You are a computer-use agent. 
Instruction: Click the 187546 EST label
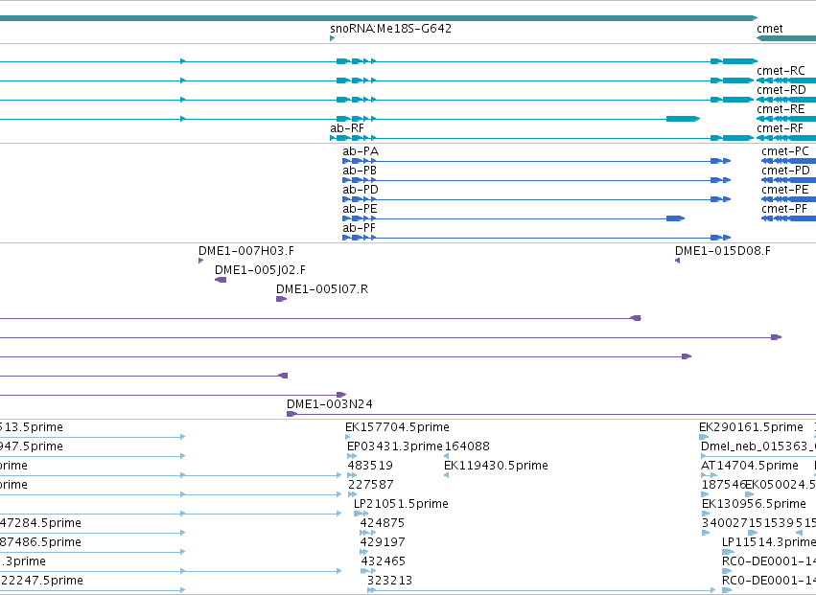click(x=723, y=485)
